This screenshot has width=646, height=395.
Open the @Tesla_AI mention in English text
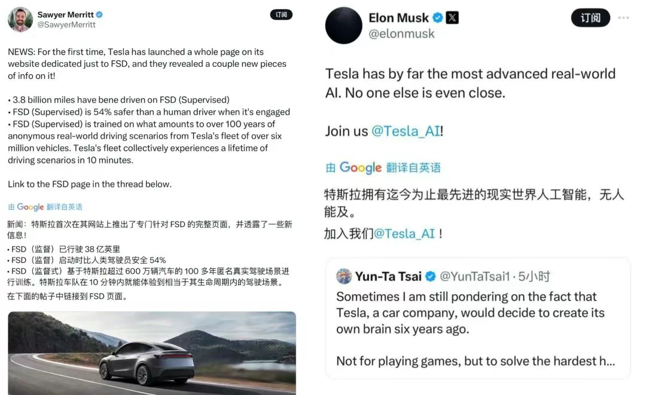(x=406, y=131)
